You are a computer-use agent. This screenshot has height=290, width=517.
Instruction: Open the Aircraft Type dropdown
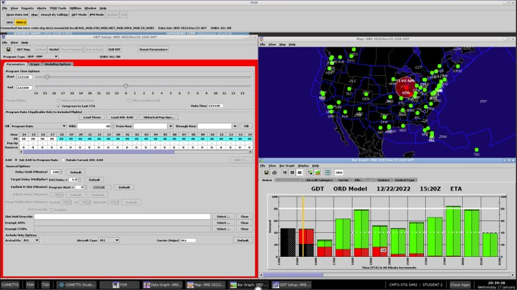coord(109,240)
